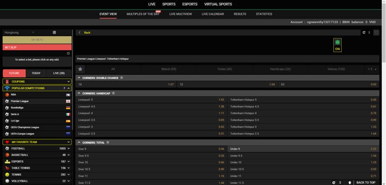Click the England flag beside Premier League
This screenshot has height=185, width=386.
68,101
